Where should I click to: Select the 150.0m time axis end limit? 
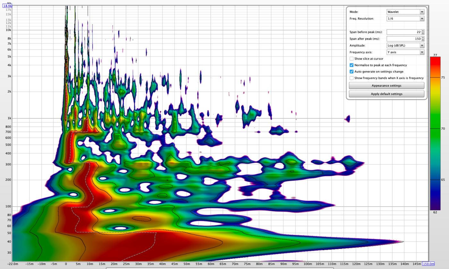(428, 264)
